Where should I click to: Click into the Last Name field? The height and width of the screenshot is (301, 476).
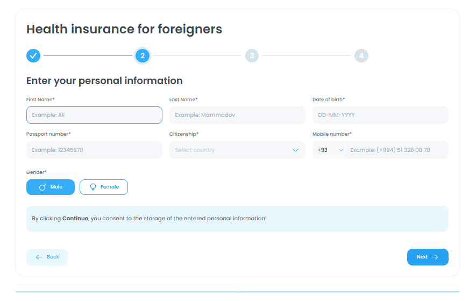pos(237,115)
